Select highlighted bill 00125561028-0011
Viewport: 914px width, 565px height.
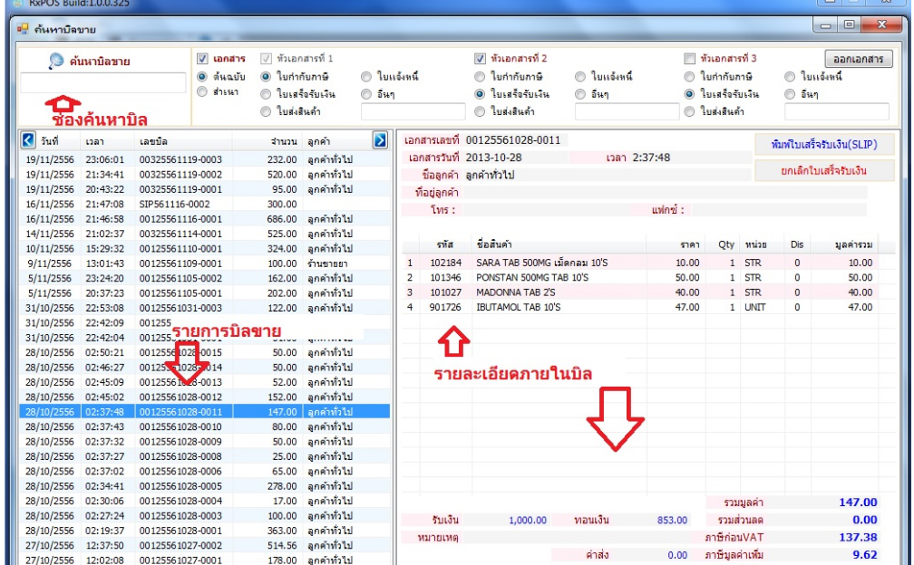pyautogui.click(x=205, y=411)
